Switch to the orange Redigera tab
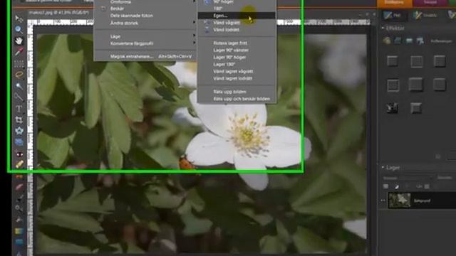Viewport: 456px width, 256px height. 394,3
